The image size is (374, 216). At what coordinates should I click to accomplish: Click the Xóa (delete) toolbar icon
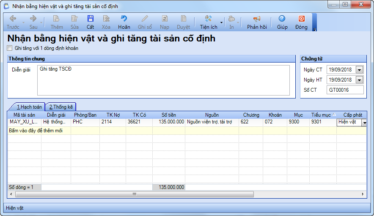click(x=106, y=22)
